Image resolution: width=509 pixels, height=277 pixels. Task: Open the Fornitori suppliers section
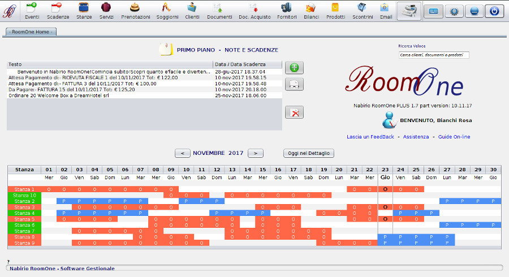287,11
